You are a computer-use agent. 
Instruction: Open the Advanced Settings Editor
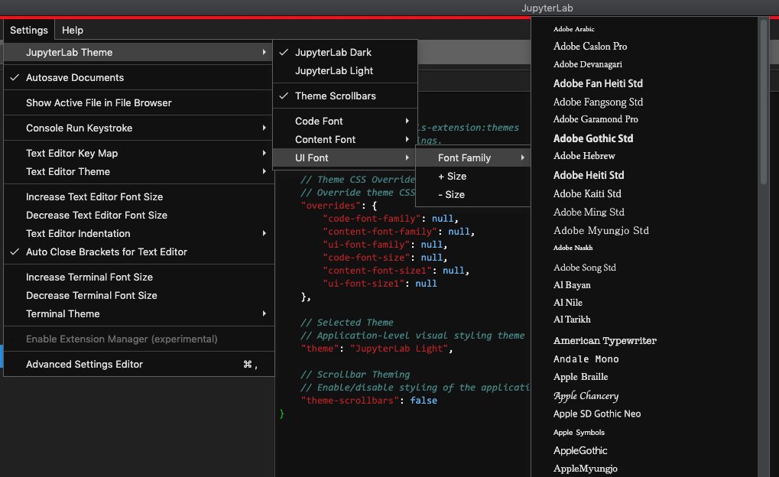[x=83, y=365]
